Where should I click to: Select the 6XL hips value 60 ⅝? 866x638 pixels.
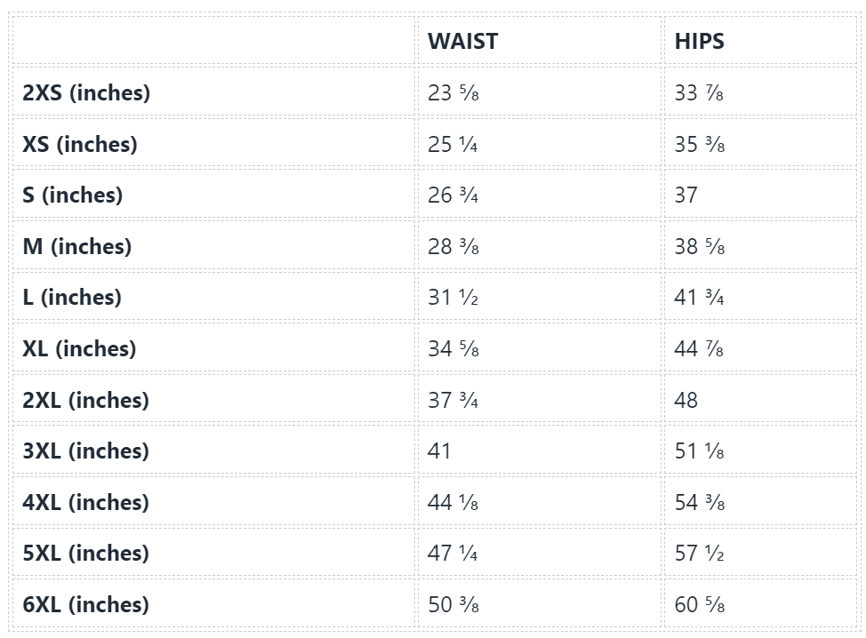tap(699, 604)
